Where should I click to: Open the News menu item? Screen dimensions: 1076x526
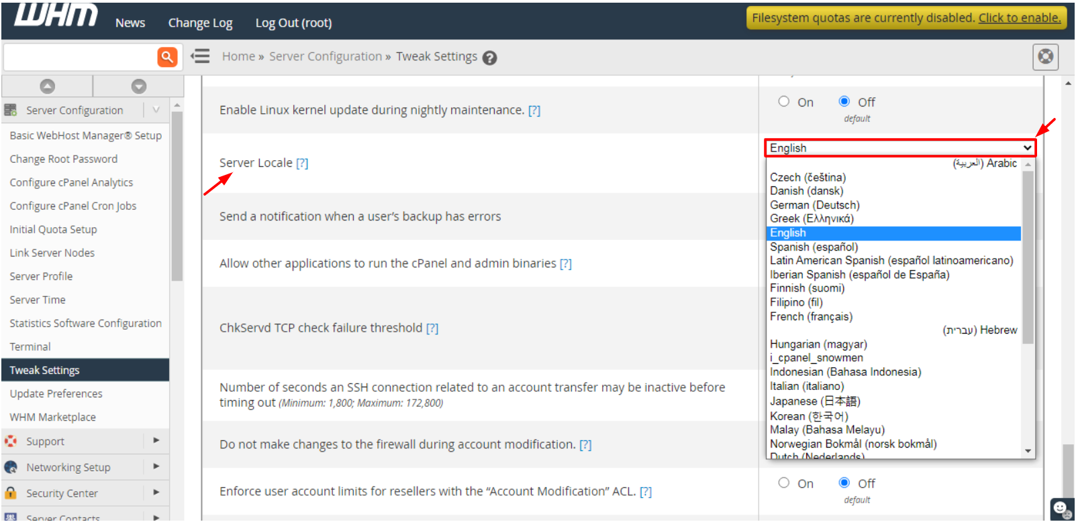tap(130, 23)
